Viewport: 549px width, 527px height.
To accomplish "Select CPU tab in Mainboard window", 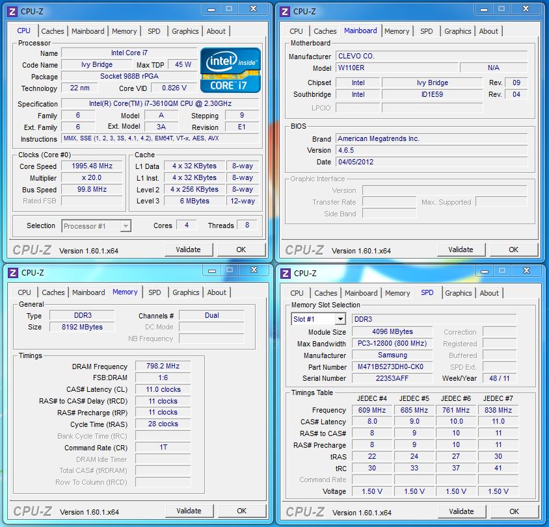I will tap(296, 31).
